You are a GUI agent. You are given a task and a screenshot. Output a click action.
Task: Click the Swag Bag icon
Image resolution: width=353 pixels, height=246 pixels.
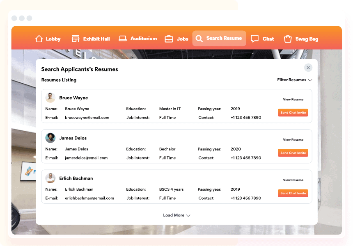coord(287,39)
